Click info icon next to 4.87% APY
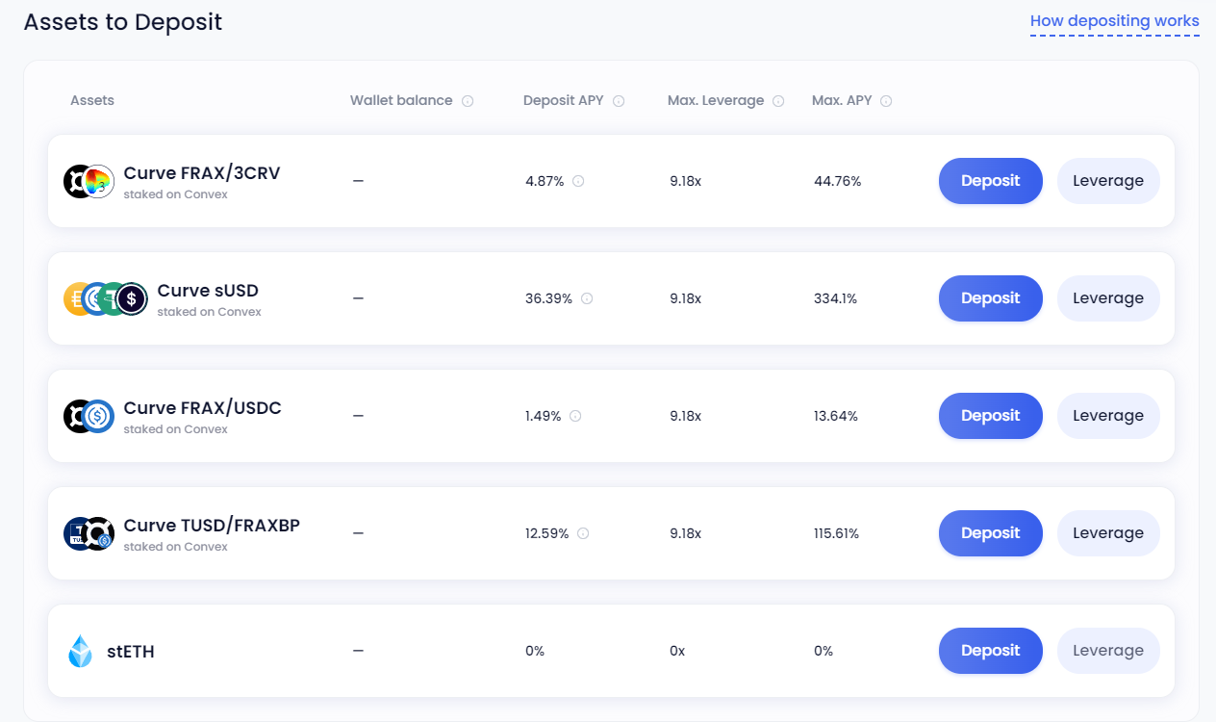1216x722 pixels. 579,181
